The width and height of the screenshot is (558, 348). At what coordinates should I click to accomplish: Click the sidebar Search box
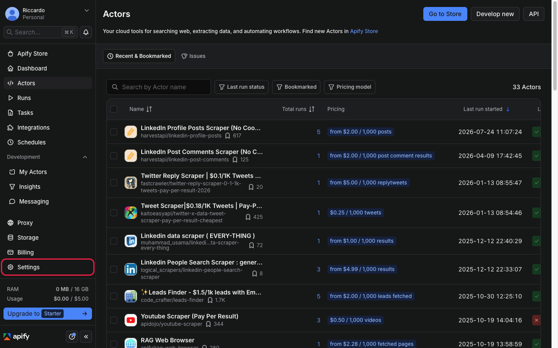click(41, 32)
